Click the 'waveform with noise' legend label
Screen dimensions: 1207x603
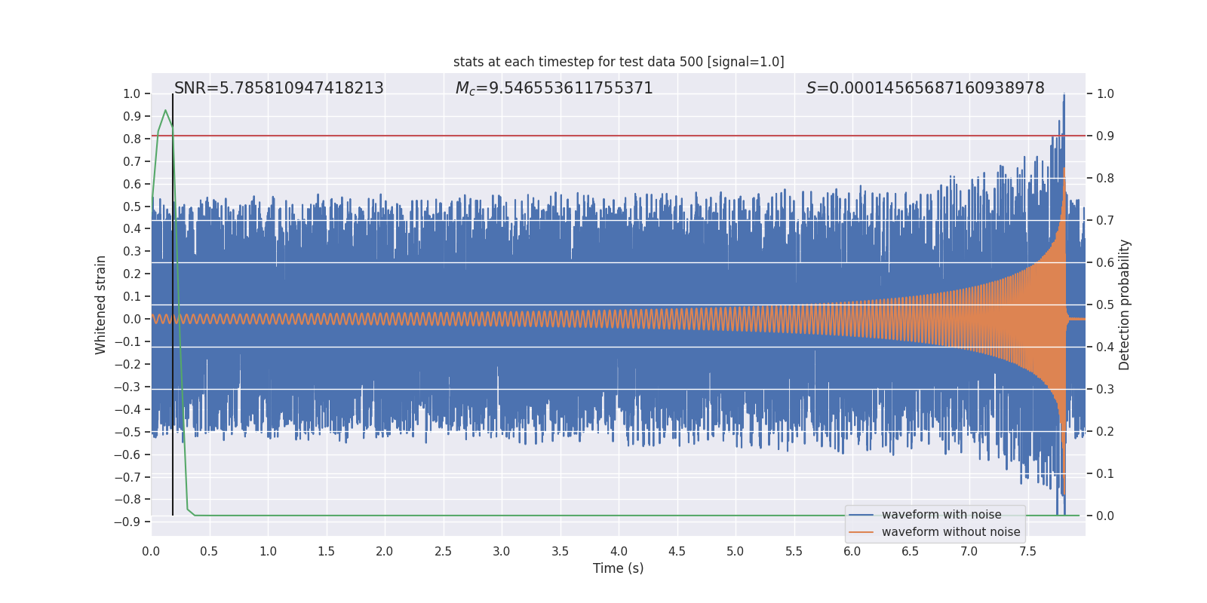coord(941,515)
